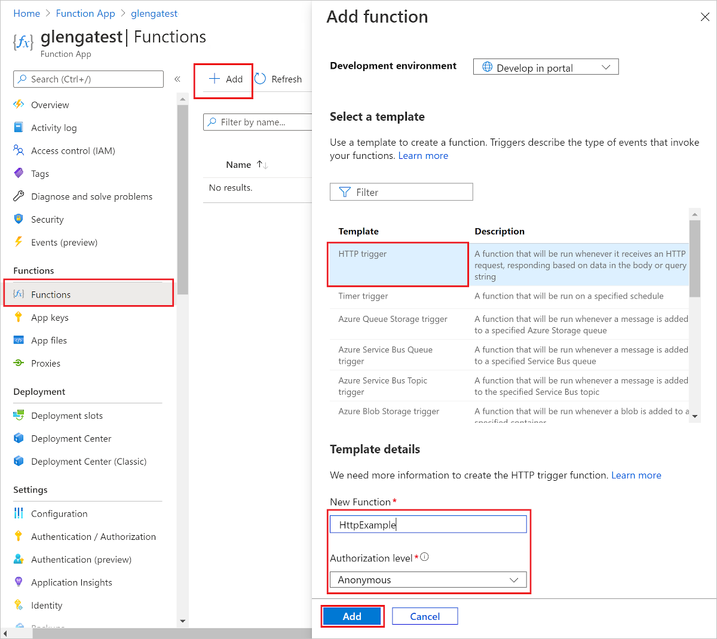Viewport: 717px width, 639px height.
Task: Click the Application Insights lightbulb icon
Action: coord(19,582)
